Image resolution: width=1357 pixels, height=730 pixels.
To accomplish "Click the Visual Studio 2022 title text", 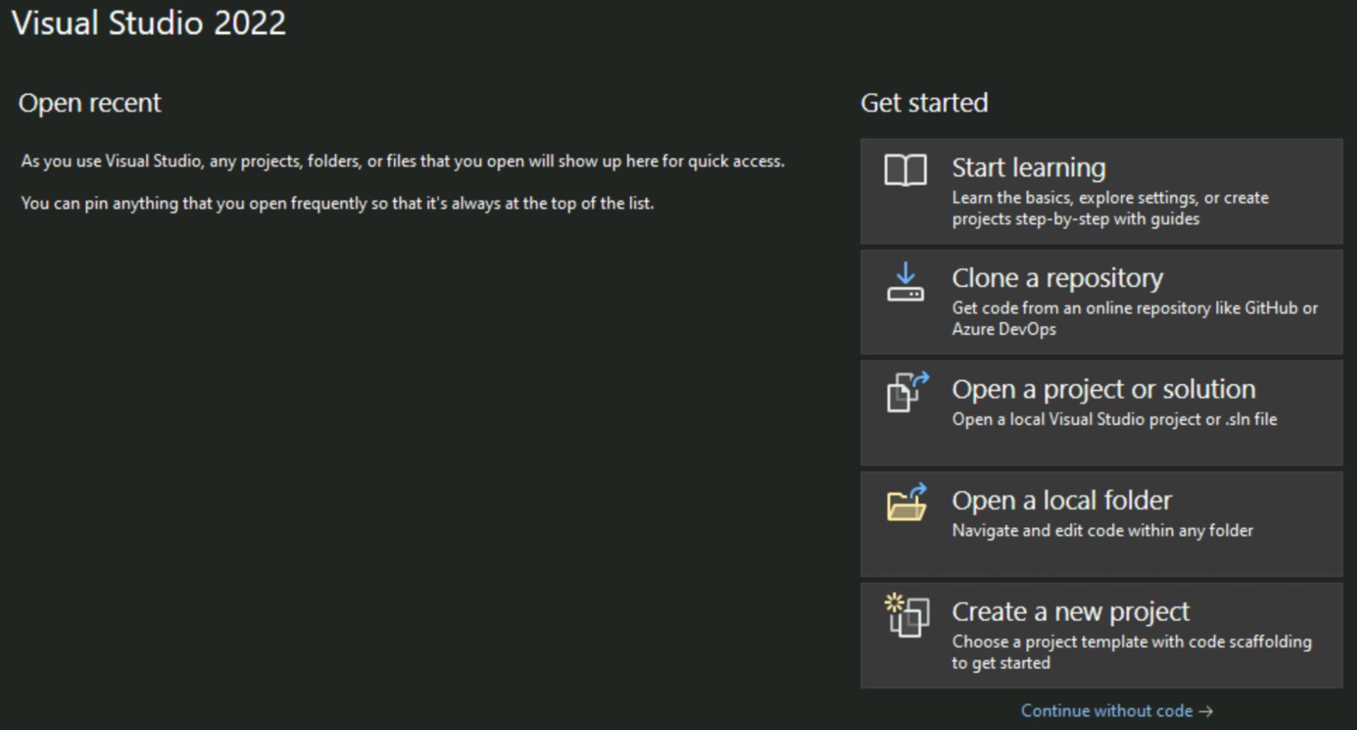I will [149, 23].
